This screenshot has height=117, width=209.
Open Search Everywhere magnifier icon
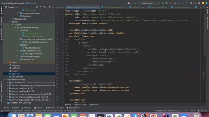(199, 3)
